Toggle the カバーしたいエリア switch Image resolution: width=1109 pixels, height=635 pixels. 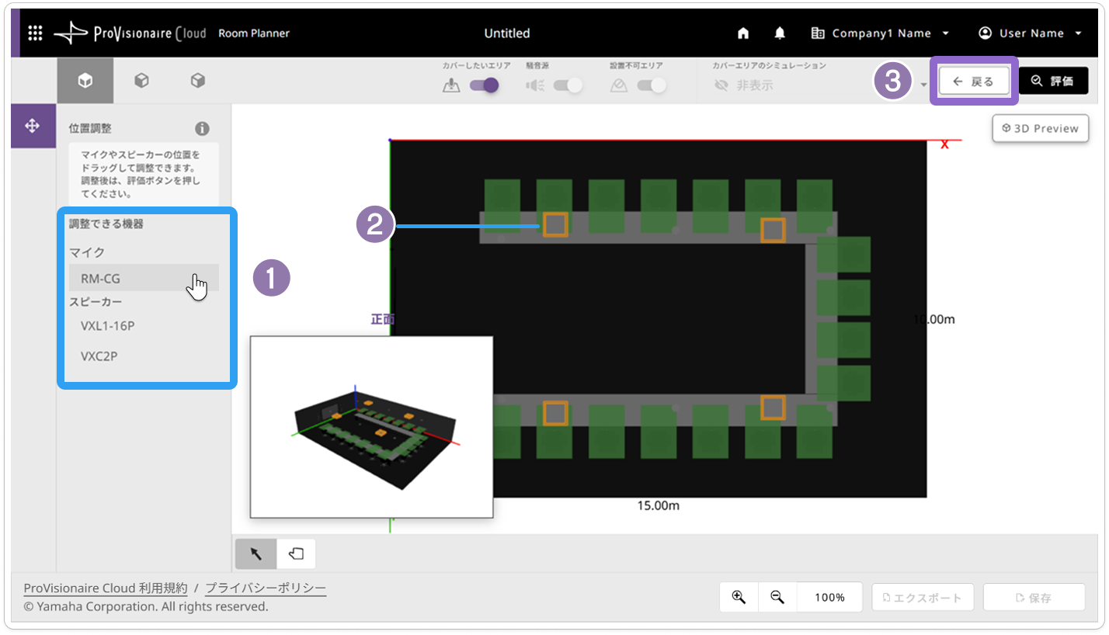pyautogui.click(x=485, y=85)
